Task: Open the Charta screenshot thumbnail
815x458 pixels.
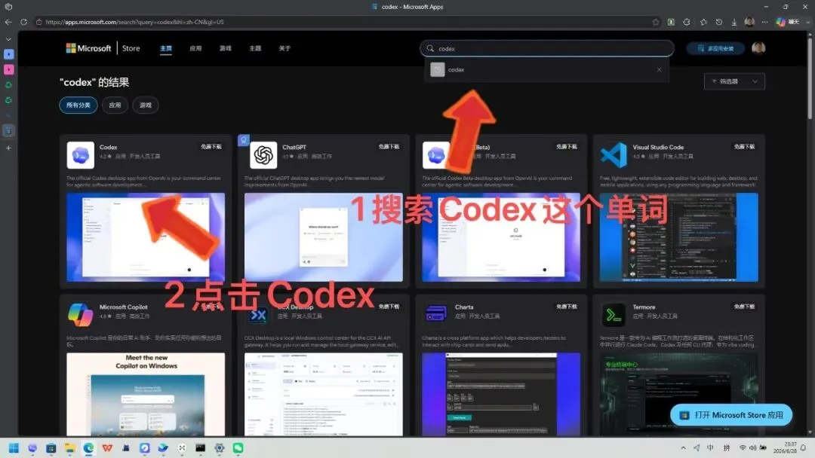Action: coord(501,394)
